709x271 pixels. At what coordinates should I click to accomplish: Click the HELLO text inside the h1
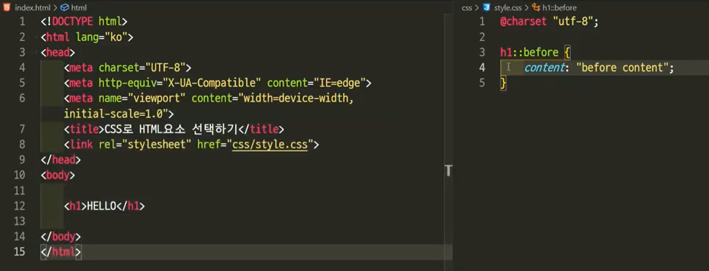click(x=101, y=206)
